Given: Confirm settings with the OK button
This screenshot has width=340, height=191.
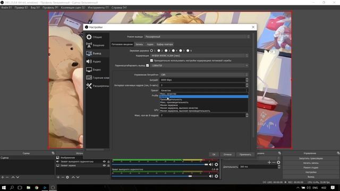Looking at the screenshot, I should [x=214, y=154].
